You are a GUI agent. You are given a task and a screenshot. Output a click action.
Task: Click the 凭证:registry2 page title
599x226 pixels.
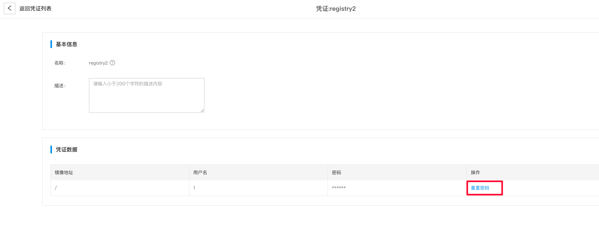click(x=336, y=8)
